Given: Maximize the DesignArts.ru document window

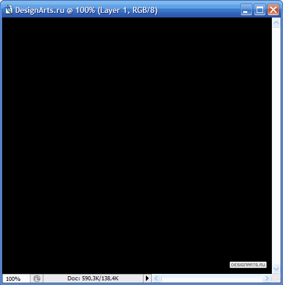Looking at the screenshot, I should click(x=260, y=10).
